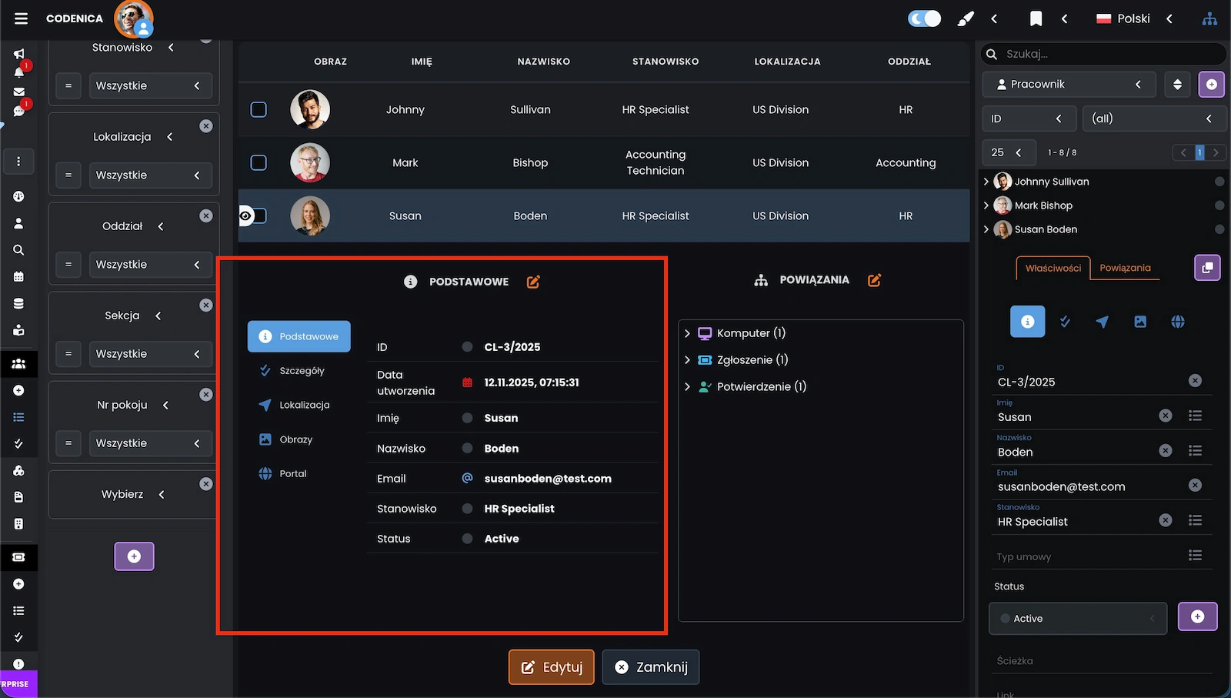1231x698 pixels.
Task: Open the Polski language dropdown
Action: (x=1134, y=18)
